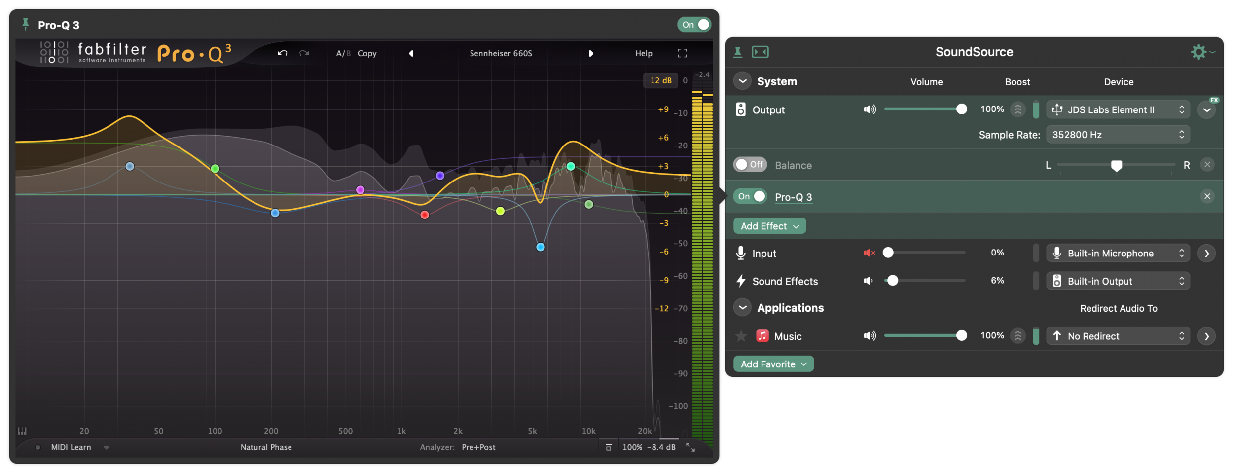Turn off Pro-Q 3 effect in SoundSource
Viewport: 1233px width, 473px height.
[x=750, y=196]
